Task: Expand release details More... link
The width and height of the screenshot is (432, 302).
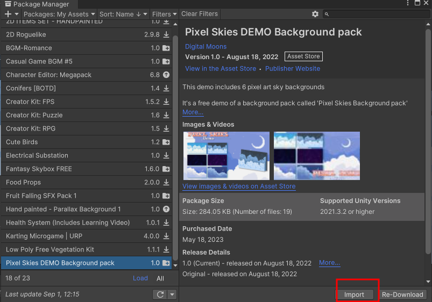Action: pos(329,263)
